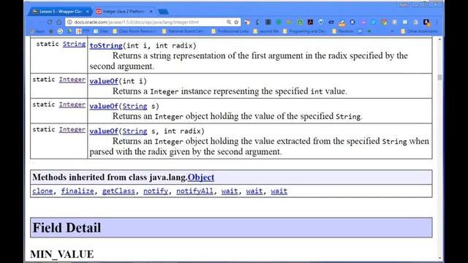Open the Sites bookmark folder
This screenshot has width=468, height=263.
[x=101, y=31]
